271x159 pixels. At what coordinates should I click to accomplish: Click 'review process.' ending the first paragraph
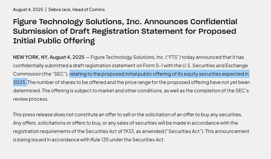click(31, 99)
